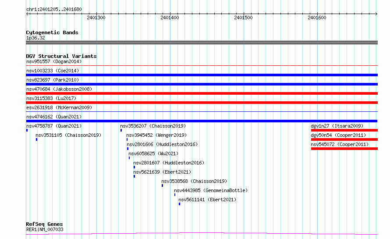Click variant label nsv1003233 (Coe2014)
390x239 pixels.
[x=53, y=71]
